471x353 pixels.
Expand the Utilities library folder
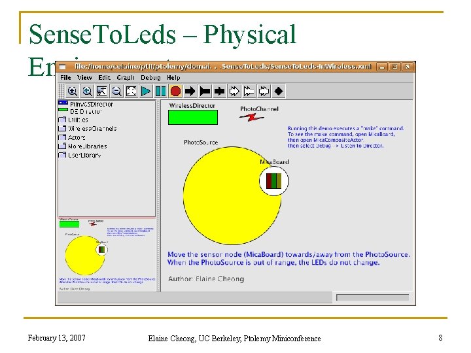[x=73, y=120]
